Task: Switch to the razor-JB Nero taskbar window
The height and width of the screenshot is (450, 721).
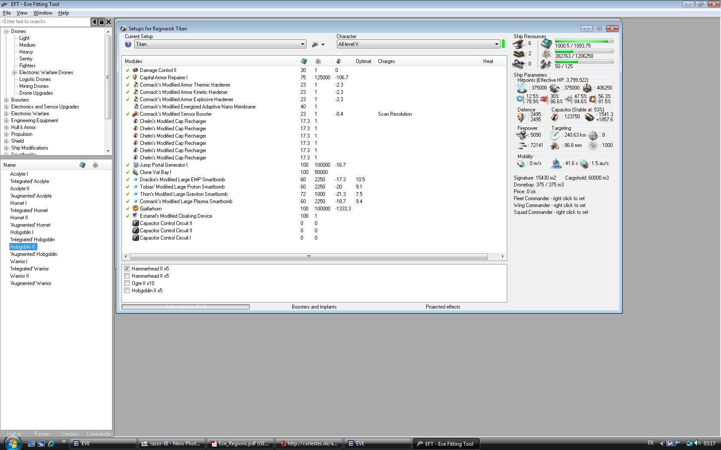Action: pos(171,444)
